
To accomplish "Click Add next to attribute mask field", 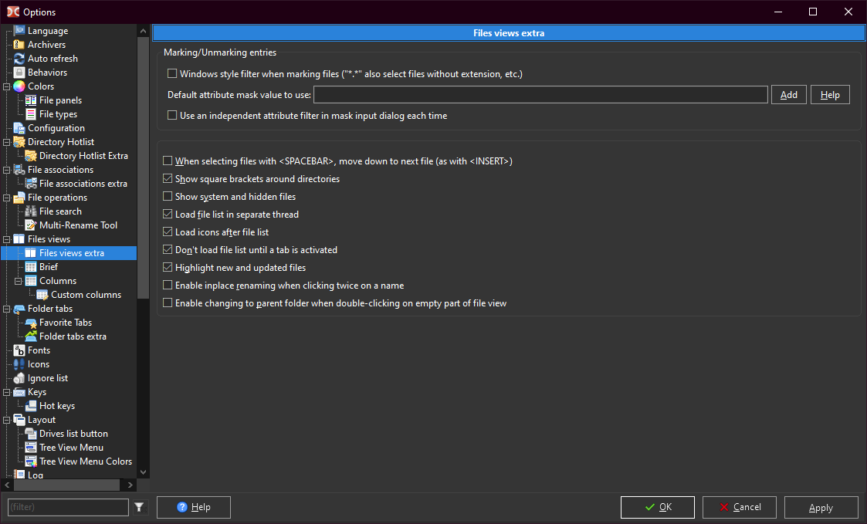I will [788, 95].
